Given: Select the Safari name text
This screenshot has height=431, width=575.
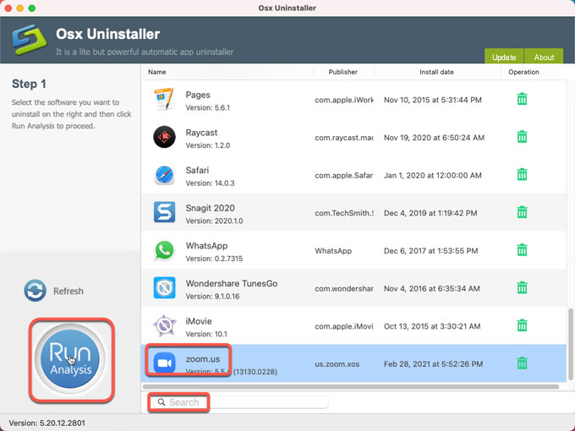Looking at the screenshot, I should (x=197, y=170).
